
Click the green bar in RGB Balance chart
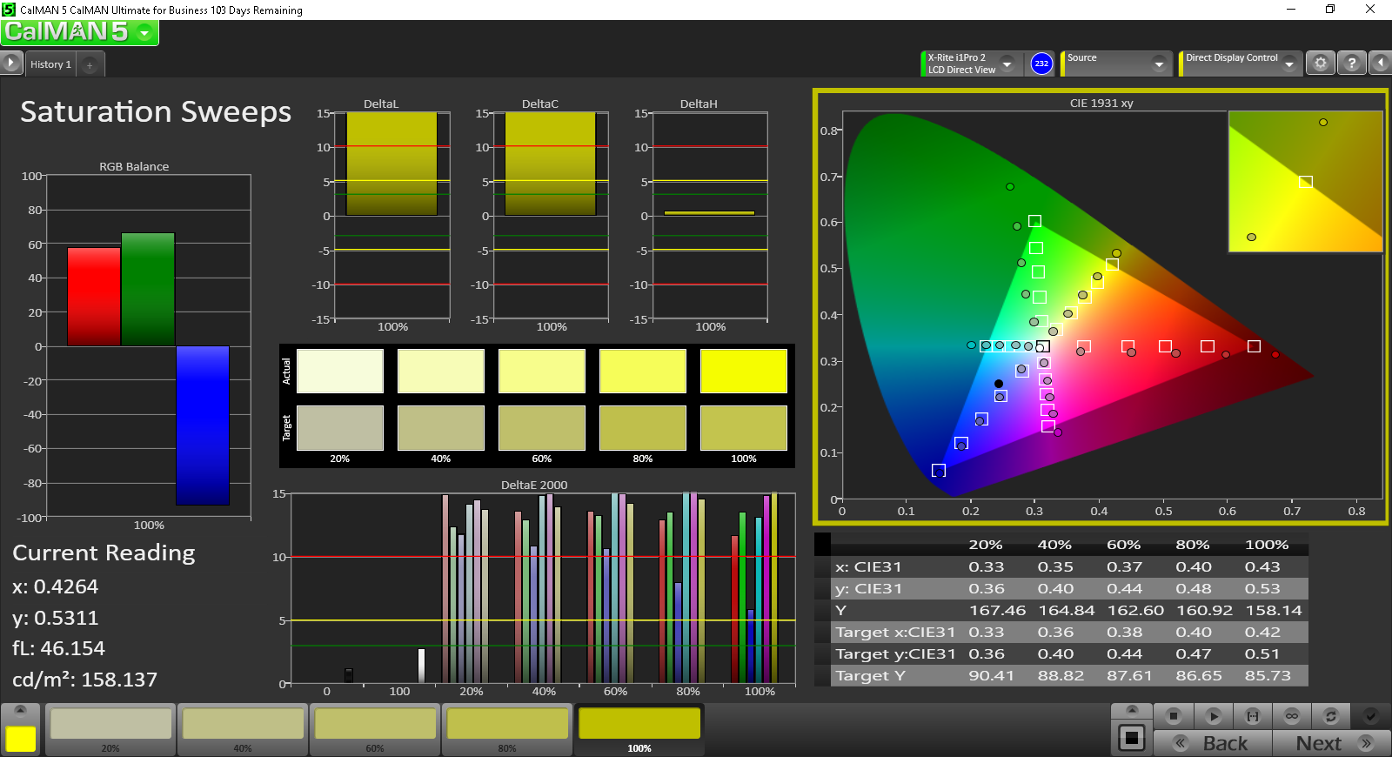click(x=148, y=290)
